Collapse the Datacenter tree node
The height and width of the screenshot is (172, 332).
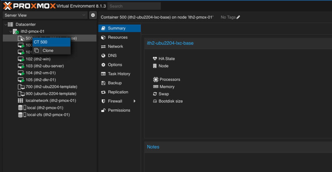(6, 25)
